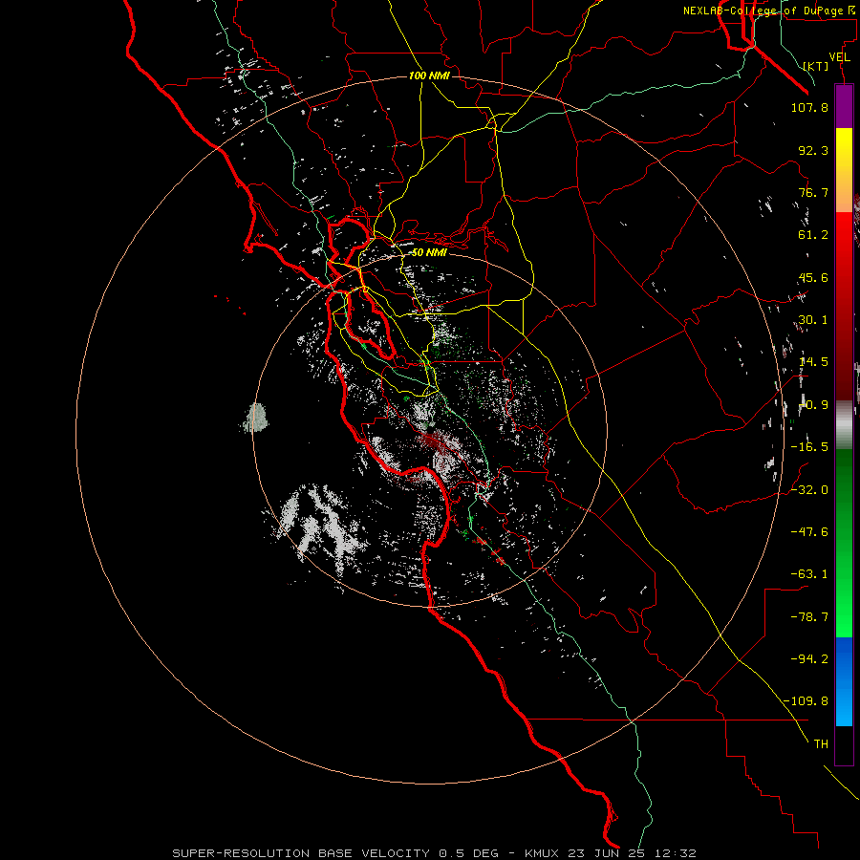This screenshot has height=860, width=860.
Task: Pick the gray near-zero segment of the color bar
Action: (x=844, y=424)
